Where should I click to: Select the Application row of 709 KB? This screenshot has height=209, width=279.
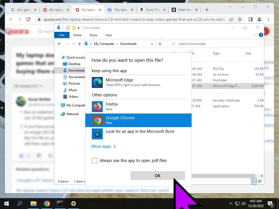coord(228,106)
